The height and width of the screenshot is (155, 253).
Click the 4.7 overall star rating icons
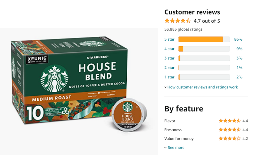tap(178, 21)
